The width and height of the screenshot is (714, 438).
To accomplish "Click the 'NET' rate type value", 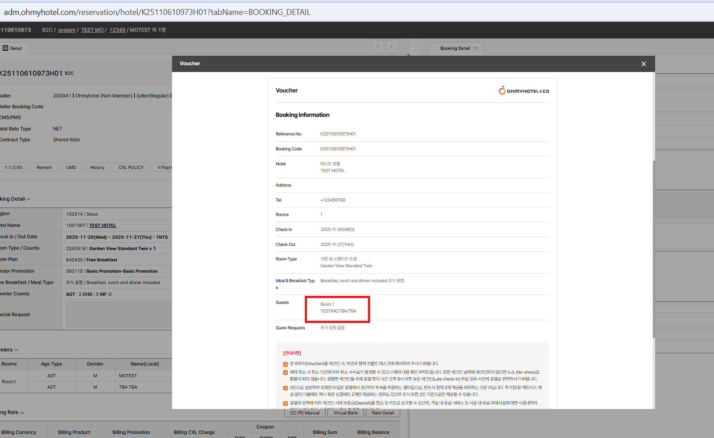I will pyautogui.click(x=58, y=129).
